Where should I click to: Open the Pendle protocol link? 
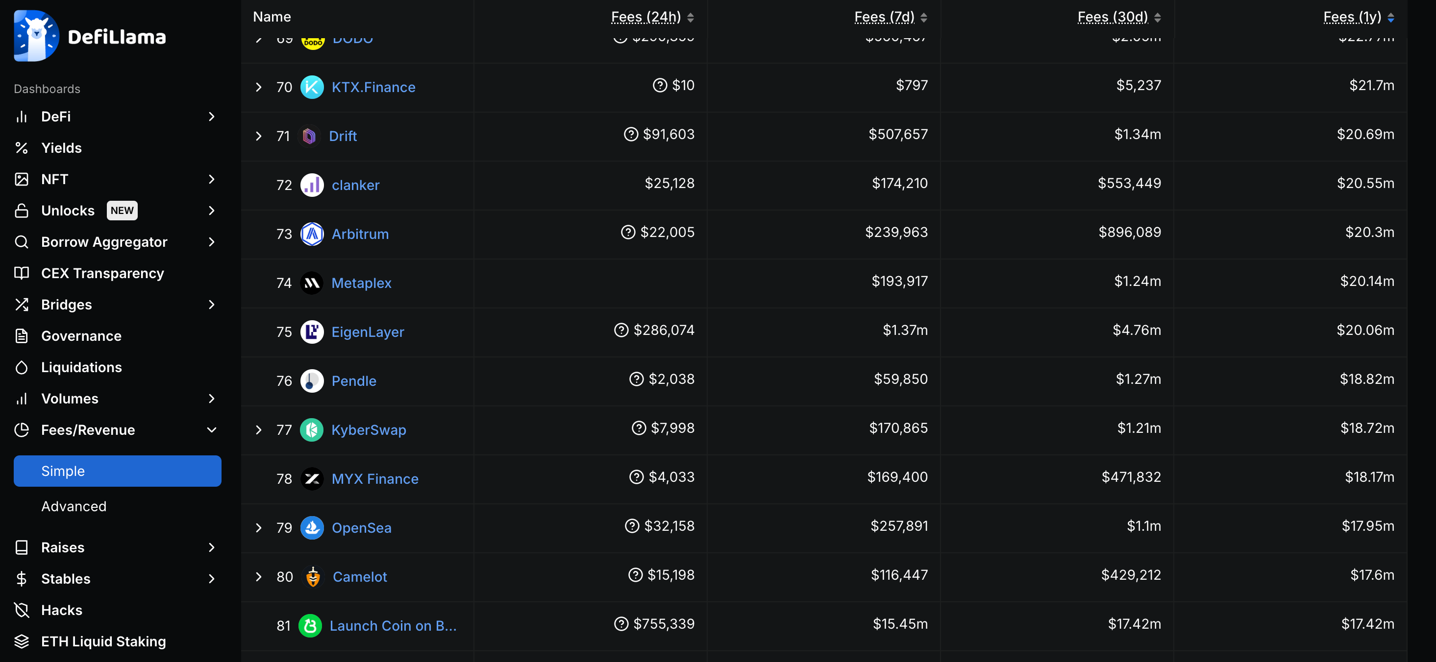[354, 381]
